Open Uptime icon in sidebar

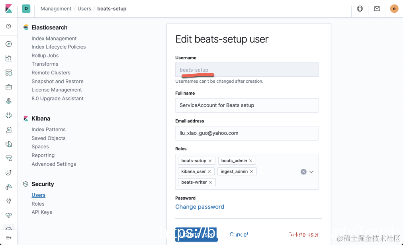tap(8, 173)
